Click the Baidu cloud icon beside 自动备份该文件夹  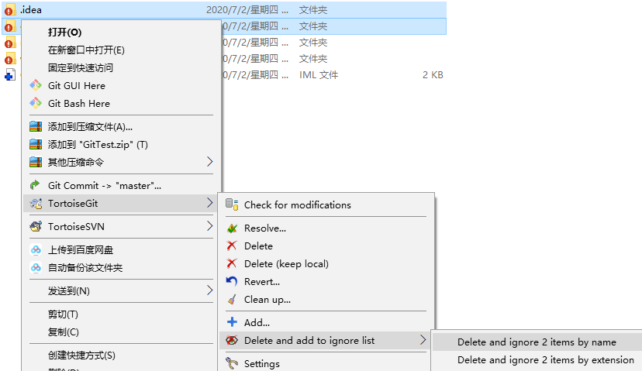pyautogui.click(x=36, y=267)
